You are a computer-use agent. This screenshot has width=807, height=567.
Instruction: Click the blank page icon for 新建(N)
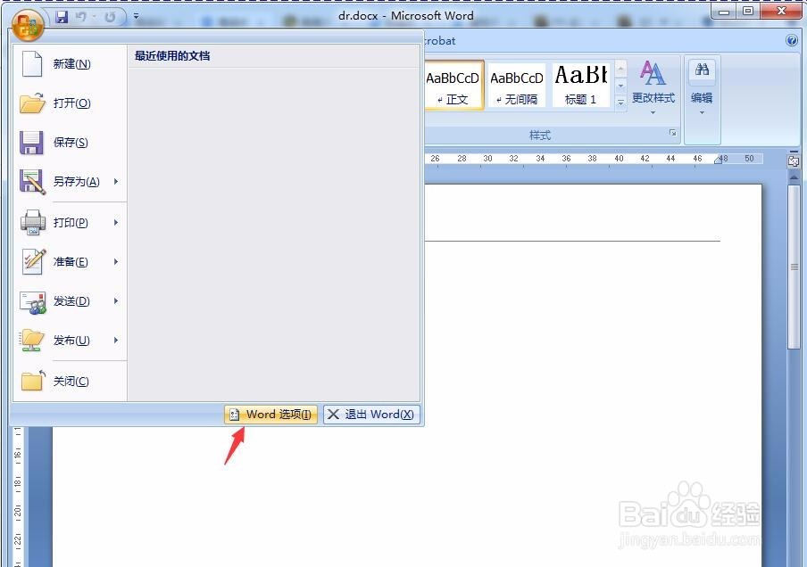point(32,63)
